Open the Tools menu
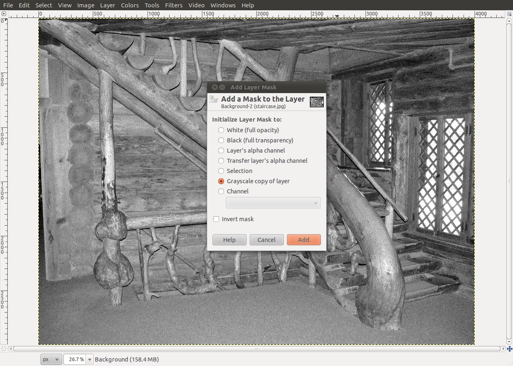The height and width of the screenshot is (366, 513). [x=152, y=5]
